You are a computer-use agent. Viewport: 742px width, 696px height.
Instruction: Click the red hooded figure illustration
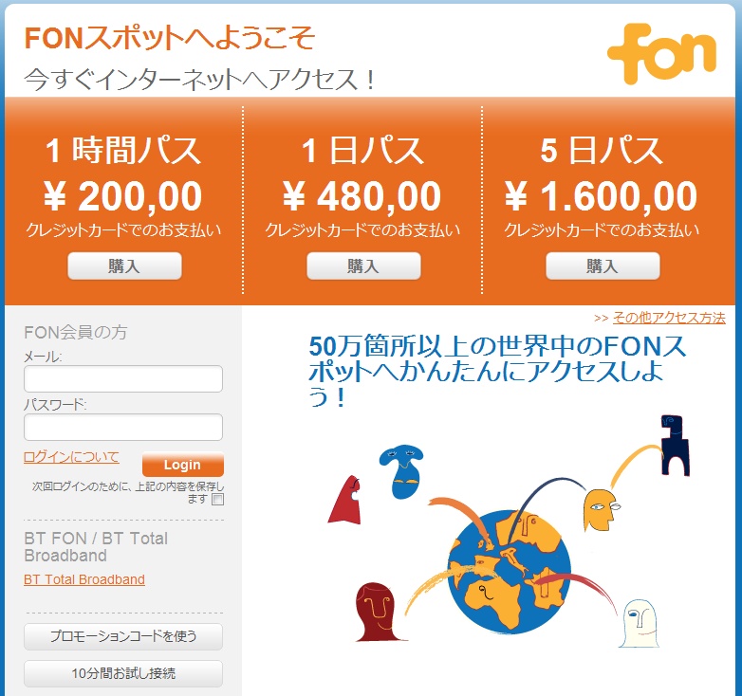[345, 500]
